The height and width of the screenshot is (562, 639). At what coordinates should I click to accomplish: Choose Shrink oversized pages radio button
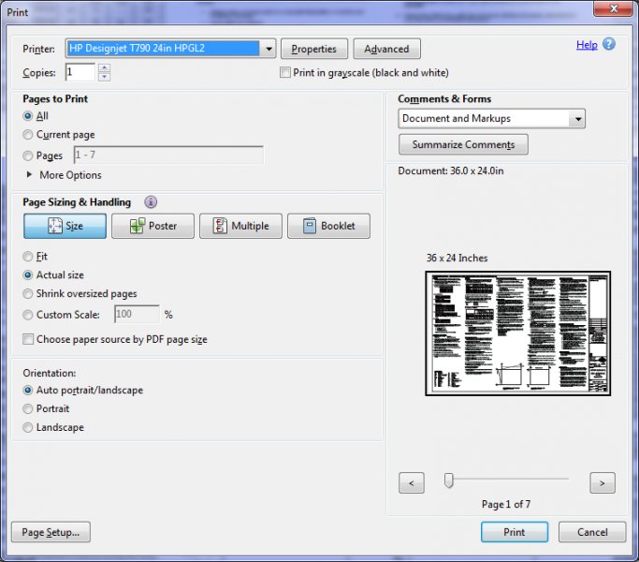28,294
